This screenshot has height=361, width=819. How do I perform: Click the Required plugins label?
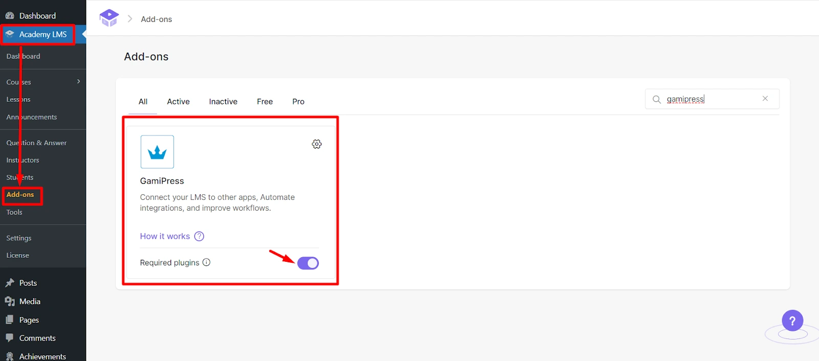point(169,263)
